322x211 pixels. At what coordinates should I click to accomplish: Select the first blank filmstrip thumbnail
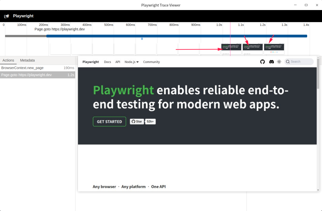[x=60, y=49]
